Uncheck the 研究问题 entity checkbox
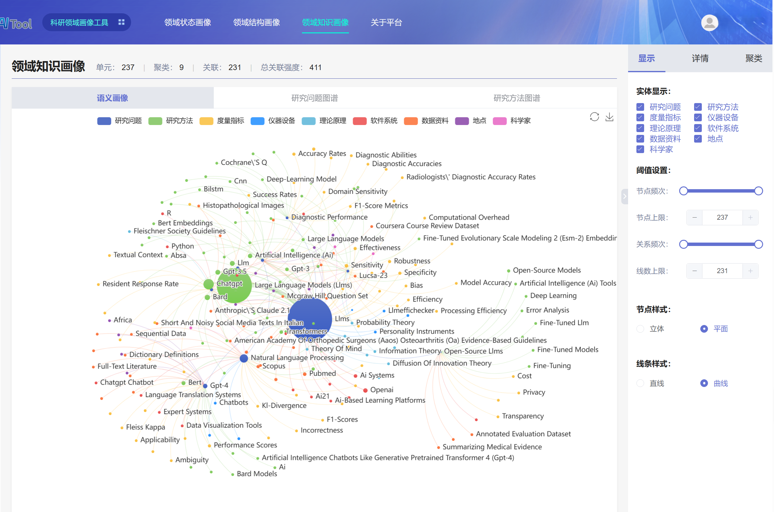Viewport: 774px width, 512px height. [x=640, y=107]
